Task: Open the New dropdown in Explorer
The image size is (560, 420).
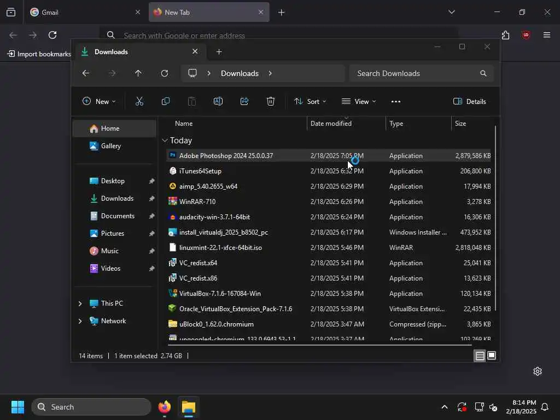Action: 99,101
